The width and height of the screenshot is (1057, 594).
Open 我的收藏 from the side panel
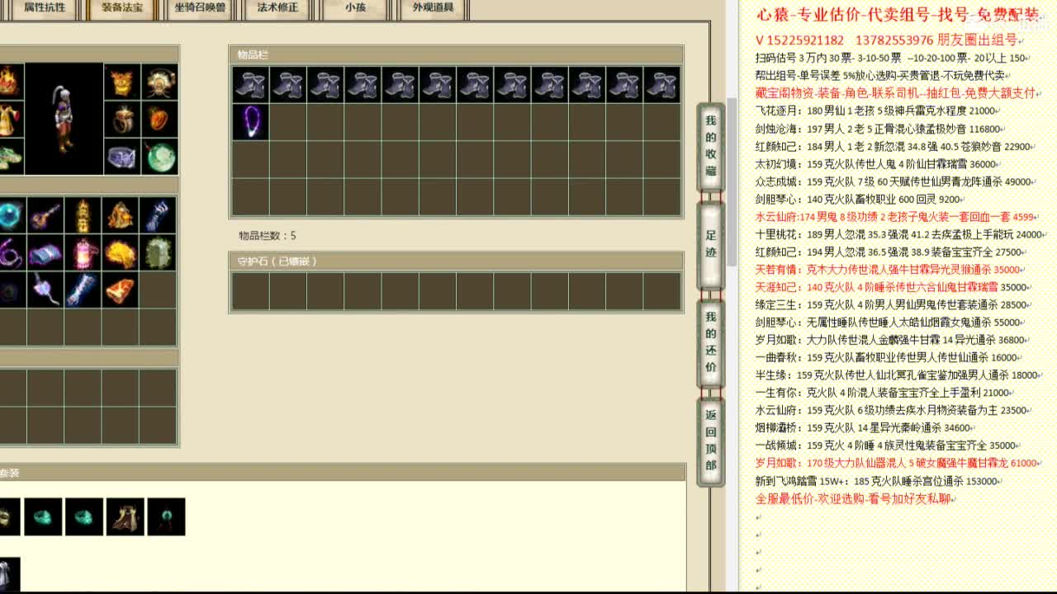(x=710, y=144)
